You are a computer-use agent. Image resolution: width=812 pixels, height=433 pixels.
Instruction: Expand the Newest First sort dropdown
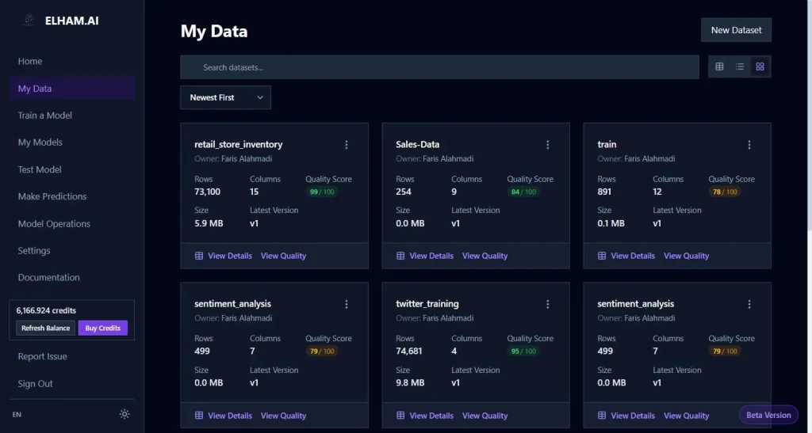[x=225, y=97]
